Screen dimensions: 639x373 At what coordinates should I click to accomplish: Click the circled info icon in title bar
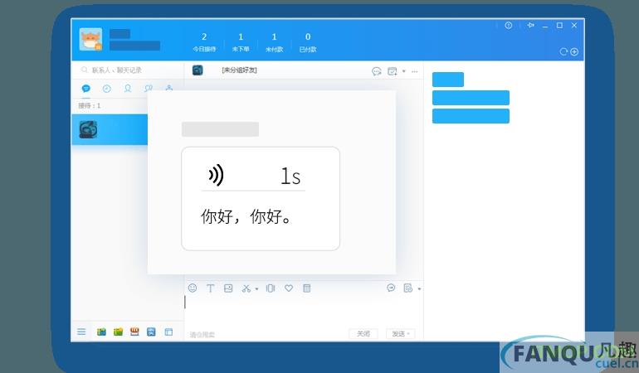click(508, 25)
